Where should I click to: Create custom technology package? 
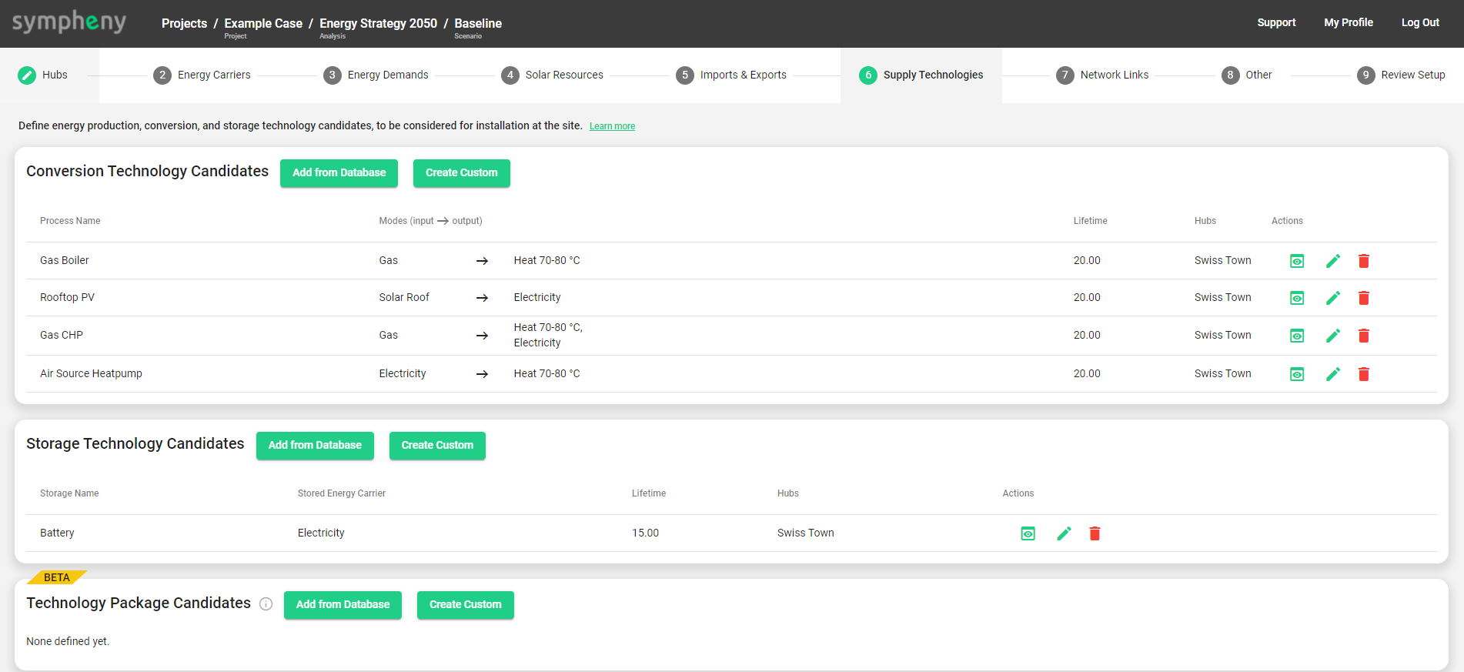click(x=465, y=605)
